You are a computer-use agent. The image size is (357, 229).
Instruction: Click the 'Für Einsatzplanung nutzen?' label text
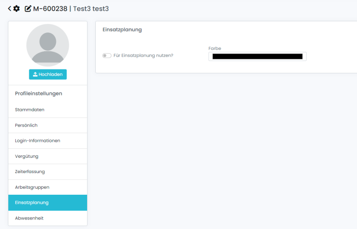(143, 56)
